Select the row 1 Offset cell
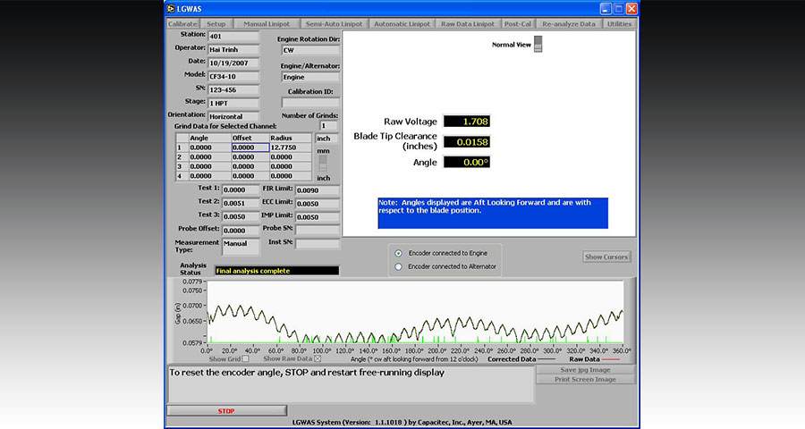This screenshot has height=429, width=805. pos(250,147)
